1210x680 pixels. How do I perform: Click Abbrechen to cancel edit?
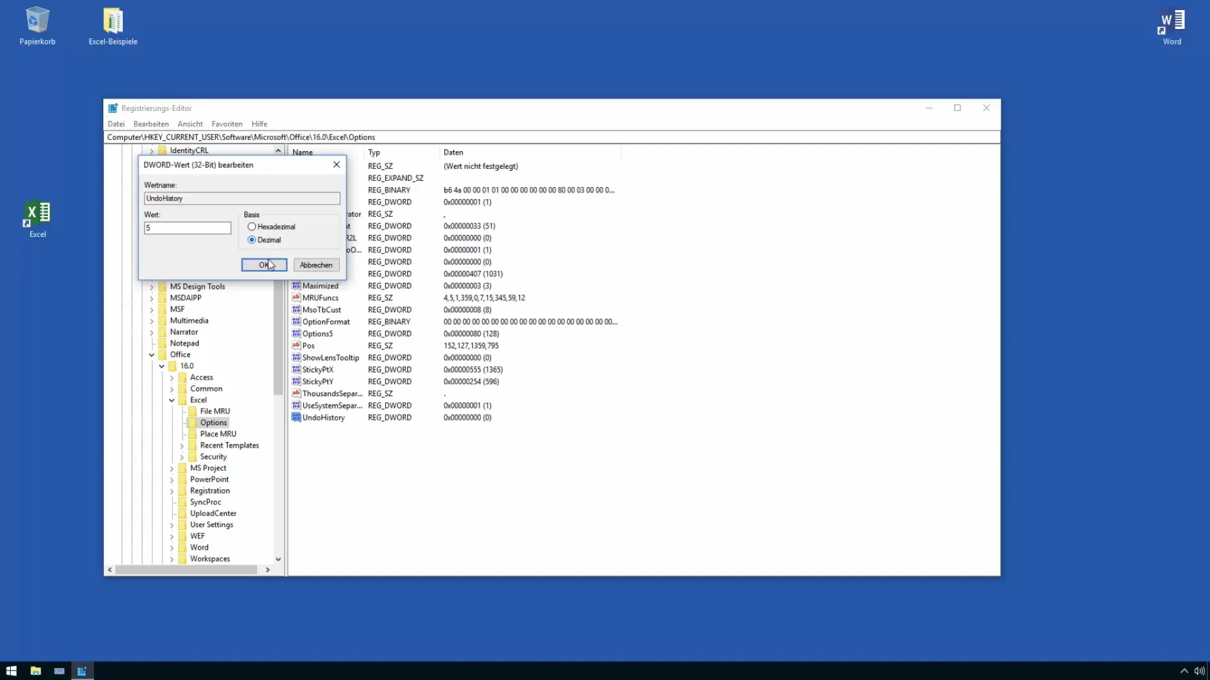316,264
